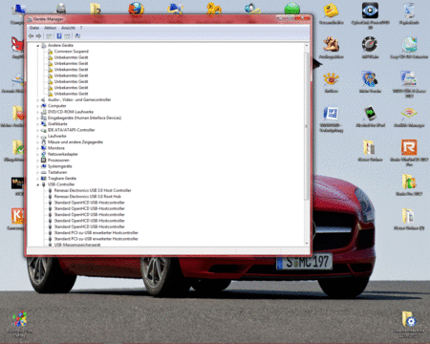This screenshot has width=430, height=344.
Task: Click the device tree vertical scrollbar thumb
Action: 307,126
